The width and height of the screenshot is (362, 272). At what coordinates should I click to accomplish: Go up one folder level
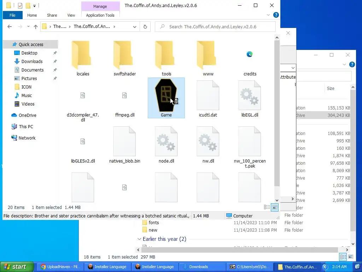pos(36,27)
